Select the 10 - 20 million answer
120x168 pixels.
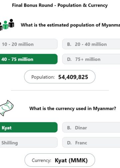(x=29, y=44)
